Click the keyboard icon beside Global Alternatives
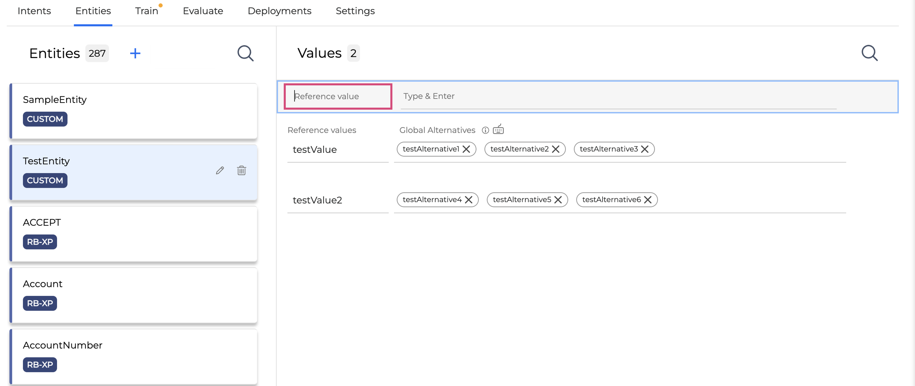Viewport: 915px width, 386px height. (x=498, y=130)
